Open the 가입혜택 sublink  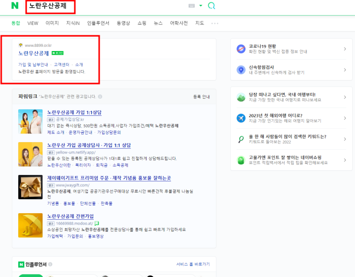(x=55, y=236)
